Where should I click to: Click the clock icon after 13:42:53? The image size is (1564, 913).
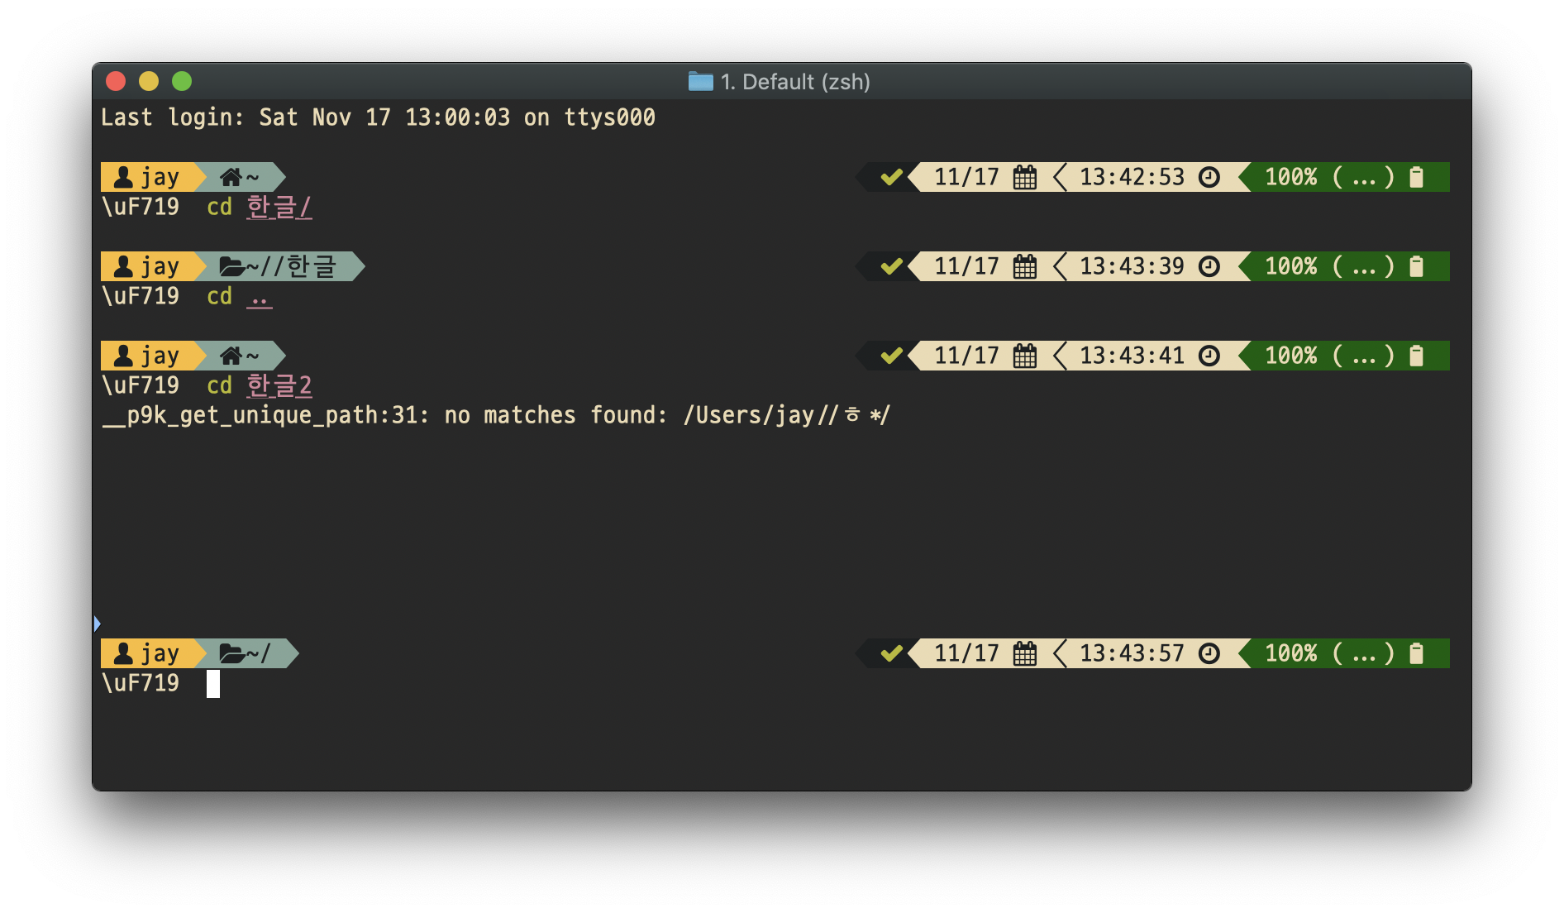point(1209,176)
